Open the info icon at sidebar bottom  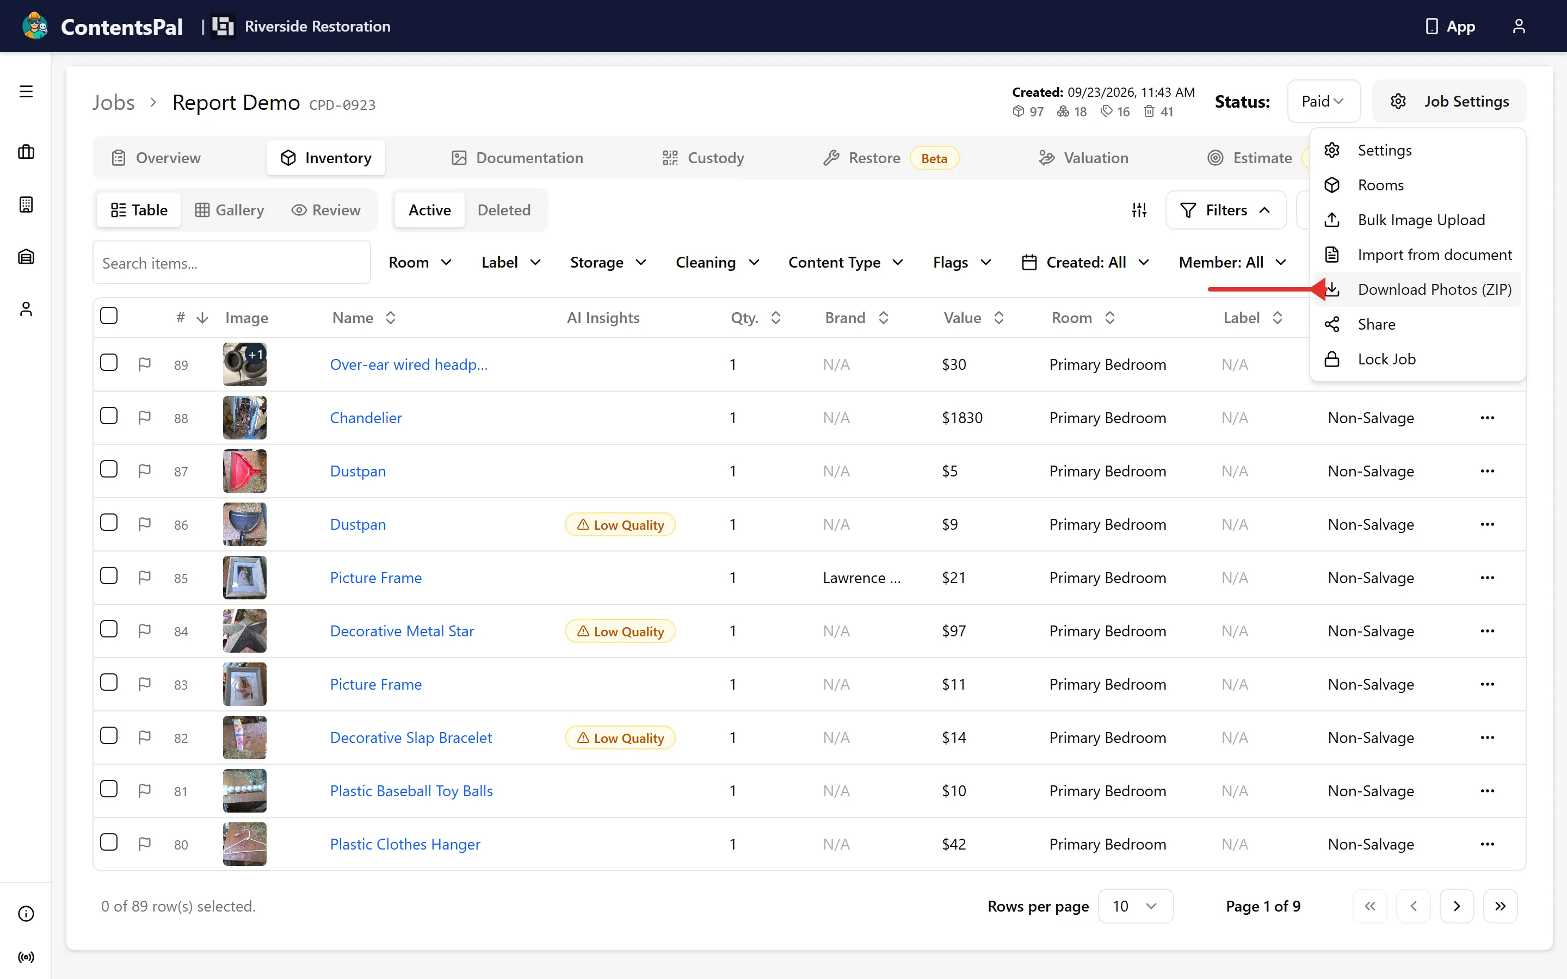tap(26, 914)
